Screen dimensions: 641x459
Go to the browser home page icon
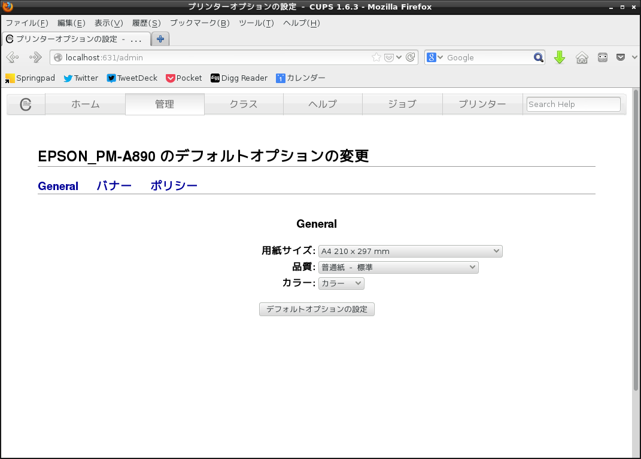pyautogui.click(x=582, y=57)
